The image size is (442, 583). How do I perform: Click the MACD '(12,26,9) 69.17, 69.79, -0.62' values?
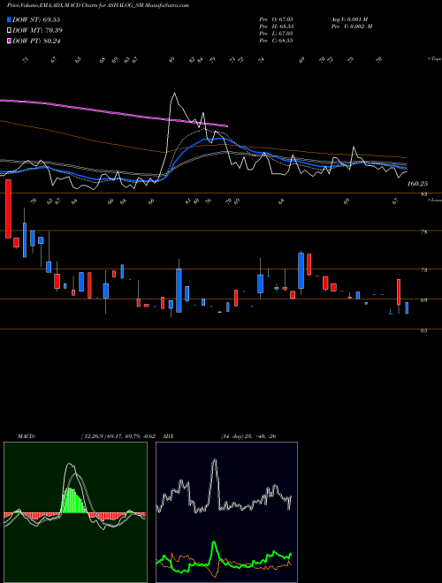118,436
